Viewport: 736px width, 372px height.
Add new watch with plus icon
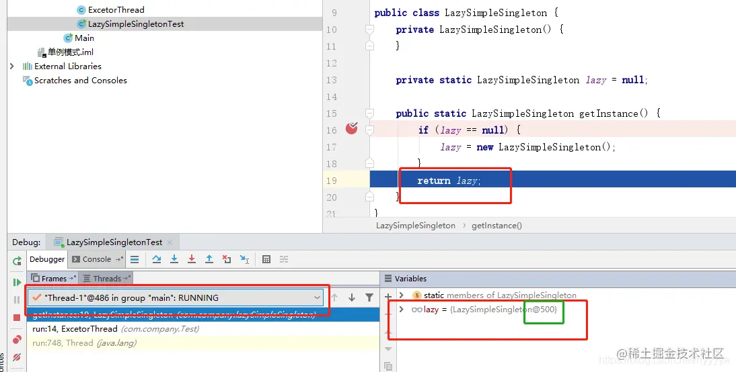[388, 297]
